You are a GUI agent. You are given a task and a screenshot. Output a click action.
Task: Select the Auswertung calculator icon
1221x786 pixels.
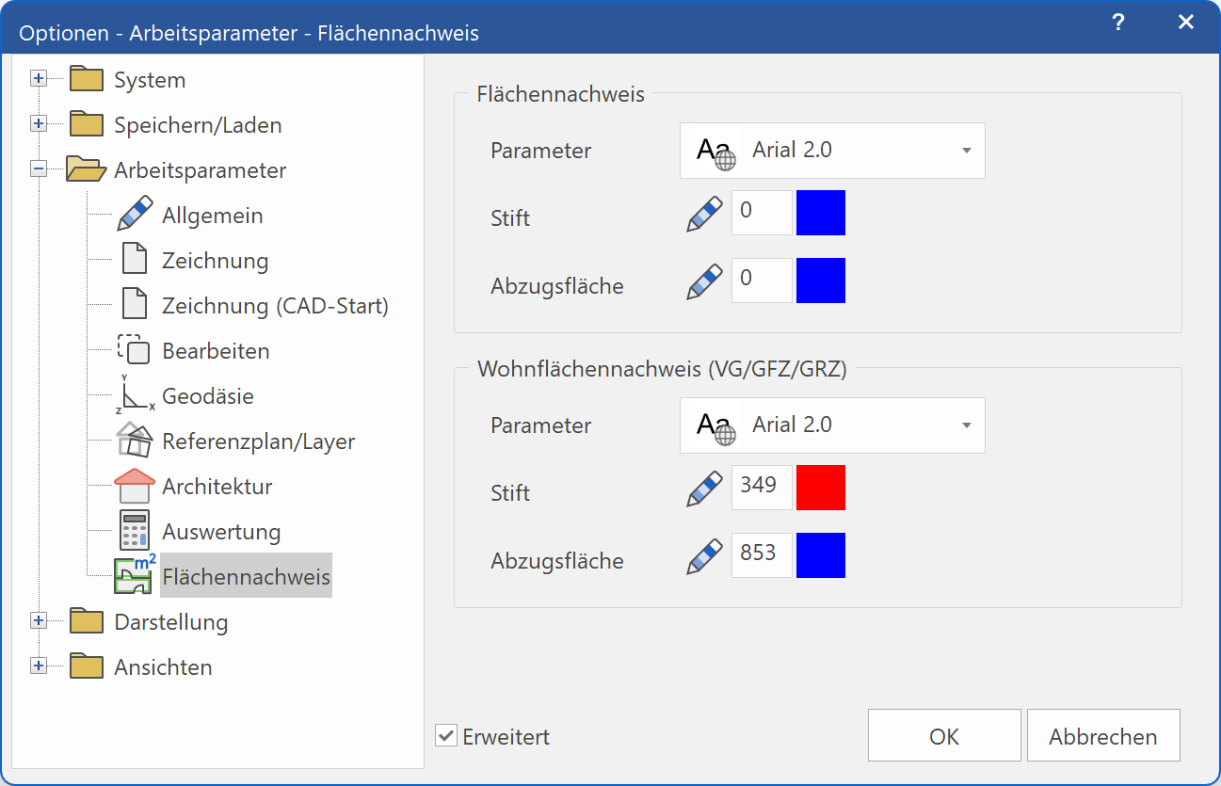tap(135, 530)
